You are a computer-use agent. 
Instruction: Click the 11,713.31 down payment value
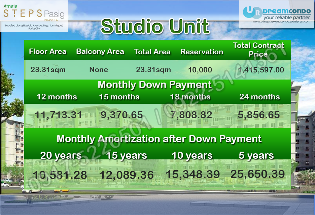58,115
